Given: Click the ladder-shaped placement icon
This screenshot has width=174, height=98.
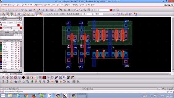Looking at the screenshot, I should pos(40,77).
